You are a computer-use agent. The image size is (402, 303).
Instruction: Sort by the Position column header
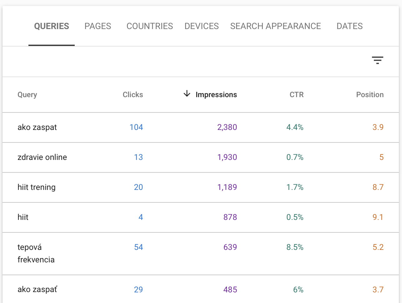point(370,95)
